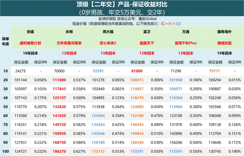Click blue value 101968
Viewport: 244px width, 156px height.
click(176, 80)
